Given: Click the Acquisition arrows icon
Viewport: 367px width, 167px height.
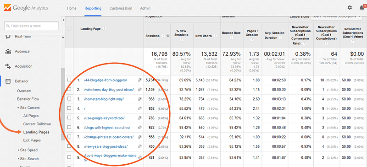Looking at the screenshot, I should pyautogui.click(x=8, y=66).
